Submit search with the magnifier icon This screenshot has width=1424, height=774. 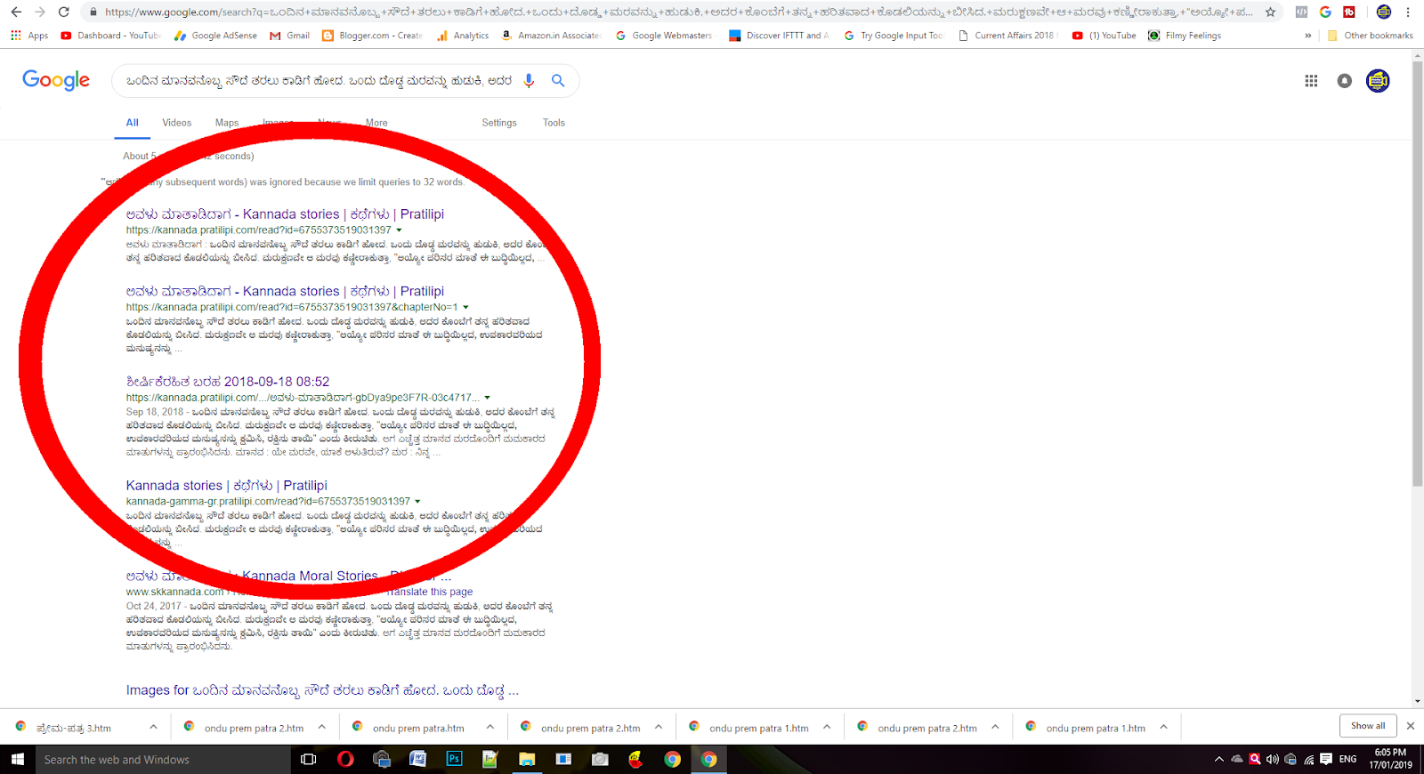tap(558, 81)
